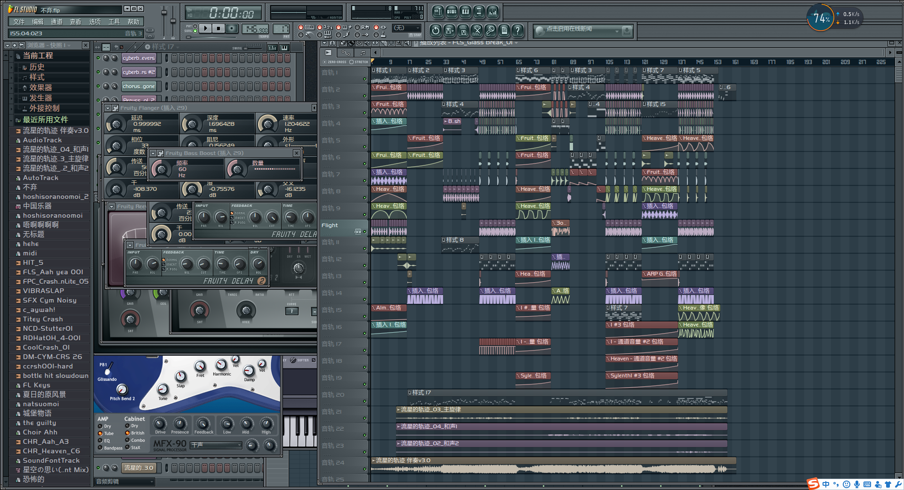Image resolution: width=904 pixels, height=490 pixels.
Task: Open the Mixer toolbar icon
Action: (492, 12)
